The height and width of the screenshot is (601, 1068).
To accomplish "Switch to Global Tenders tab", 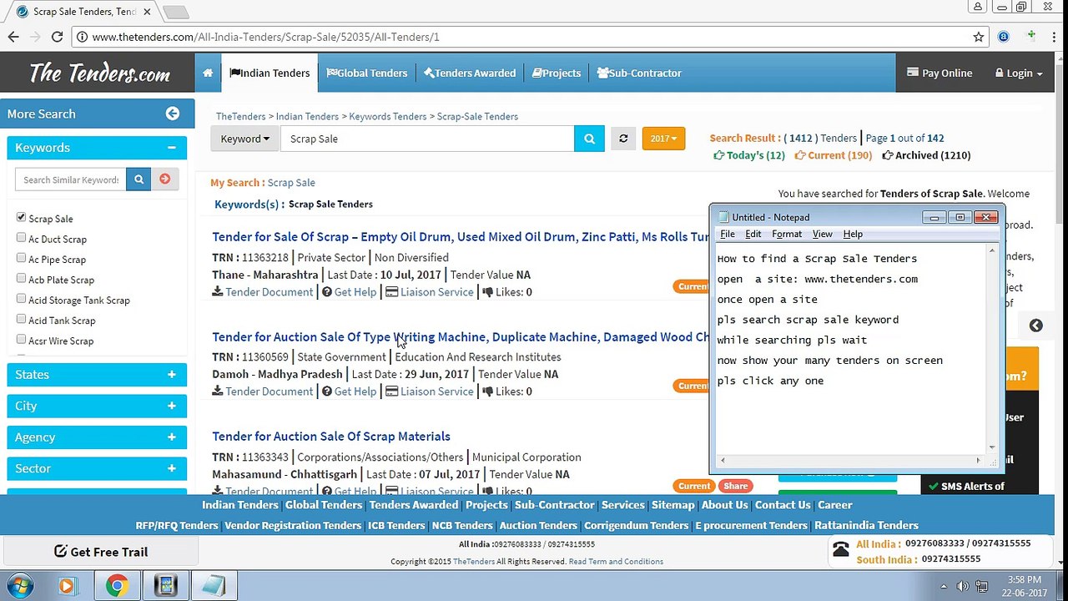I will pos(367,73).
